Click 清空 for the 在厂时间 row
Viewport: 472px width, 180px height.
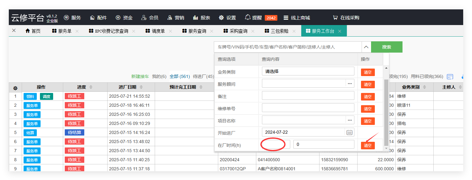[368, 146]
